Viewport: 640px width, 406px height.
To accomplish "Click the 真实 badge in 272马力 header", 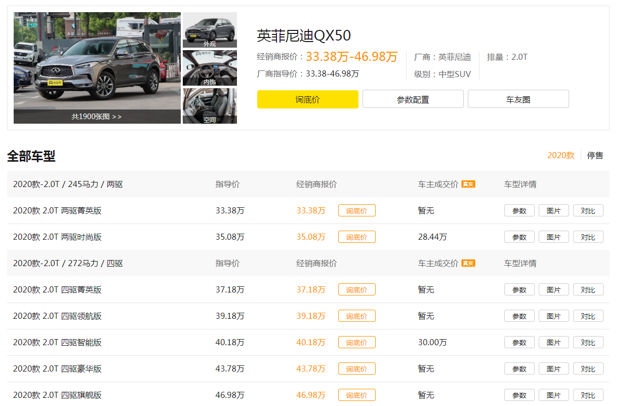I will (x=468, y=264).
